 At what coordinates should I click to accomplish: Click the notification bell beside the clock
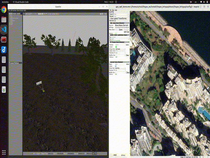pyautogui.click(x=116, y=2)
